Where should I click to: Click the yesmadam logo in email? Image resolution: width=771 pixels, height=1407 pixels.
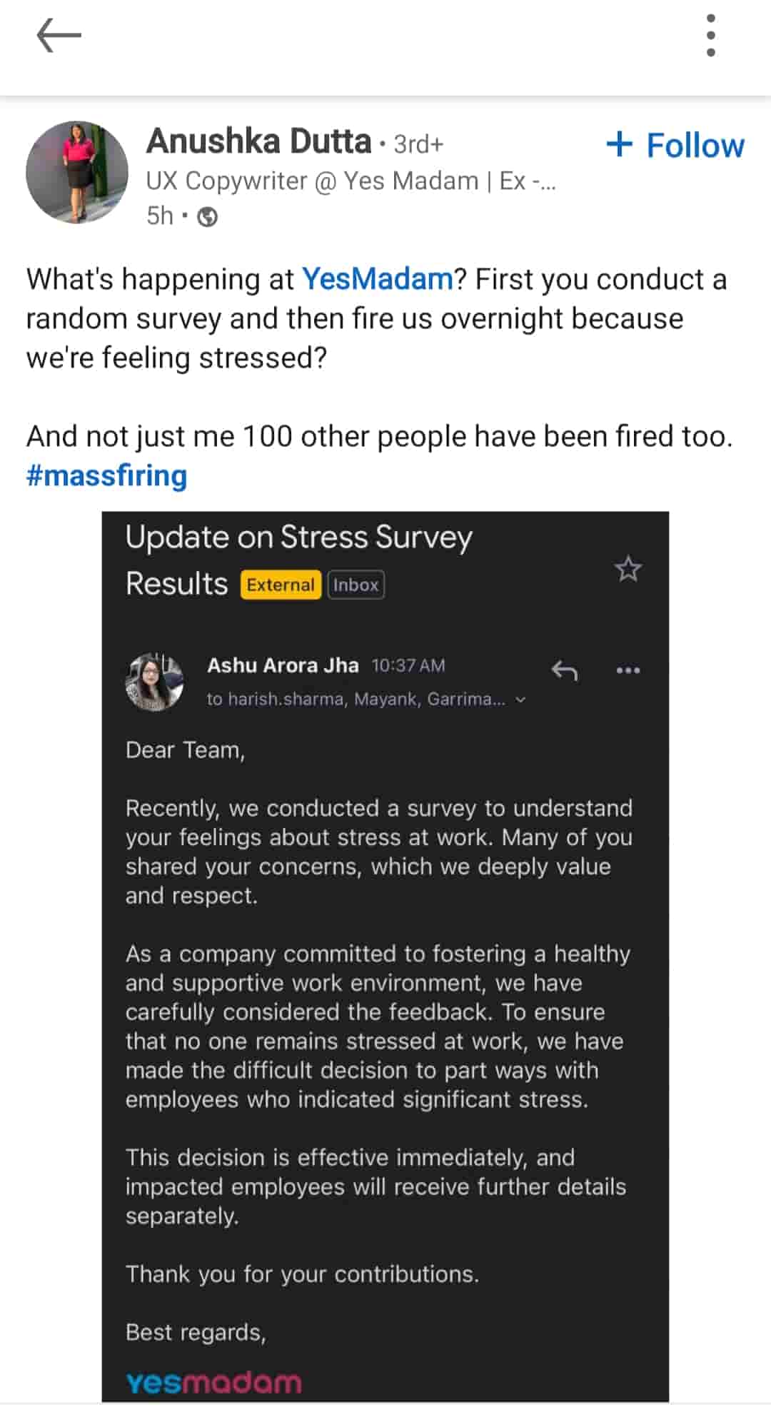click(x=214, y=1383)
